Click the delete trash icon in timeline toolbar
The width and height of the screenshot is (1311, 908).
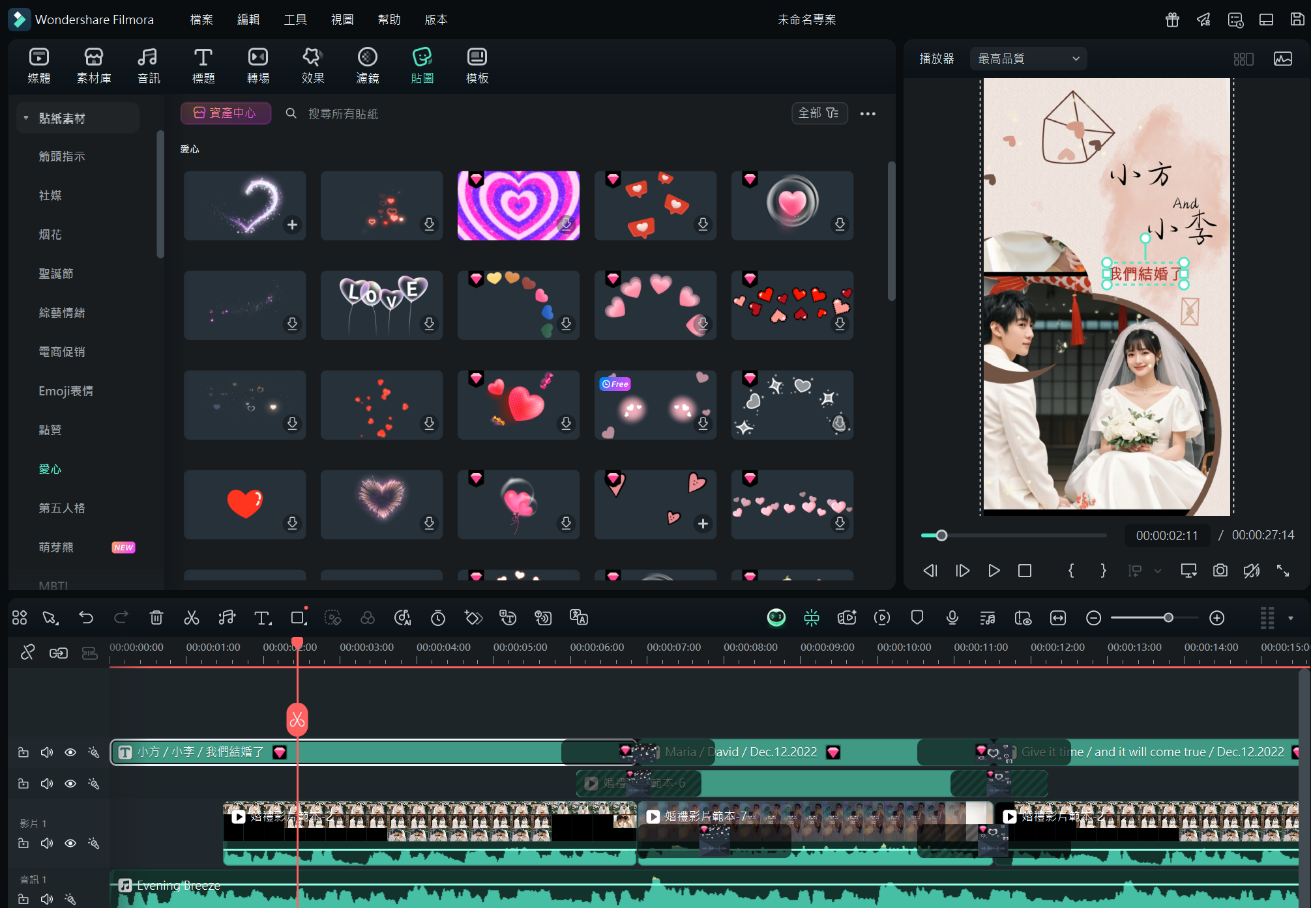[156, 617]
